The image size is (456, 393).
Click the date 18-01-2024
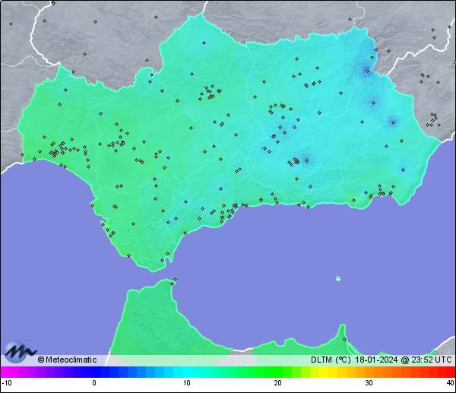click(376, 360)
